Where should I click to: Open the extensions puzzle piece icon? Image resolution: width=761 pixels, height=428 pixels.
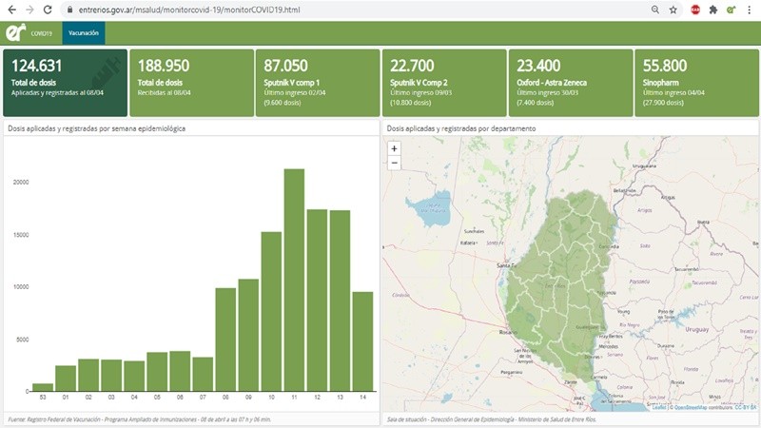pos(713,9)
